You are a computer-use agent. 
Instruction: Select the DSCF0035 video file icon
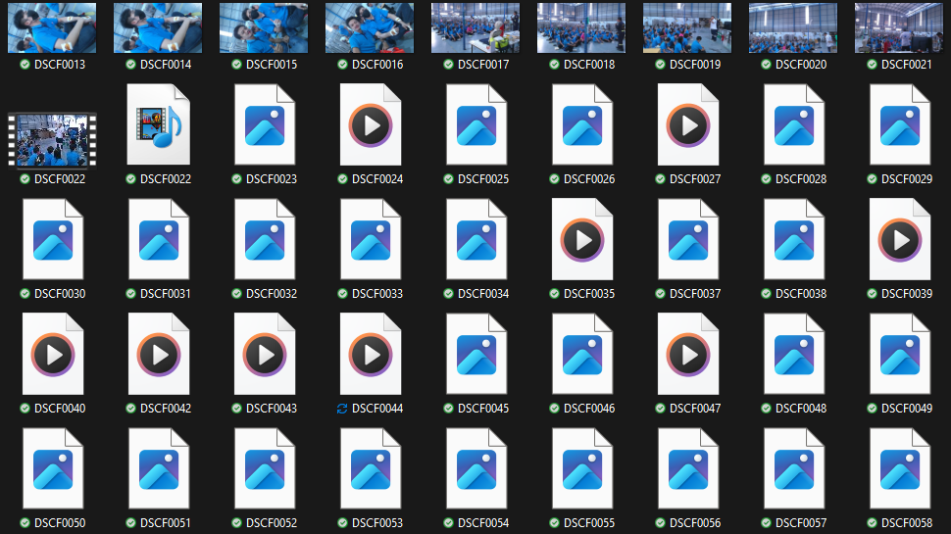(581, 239)
